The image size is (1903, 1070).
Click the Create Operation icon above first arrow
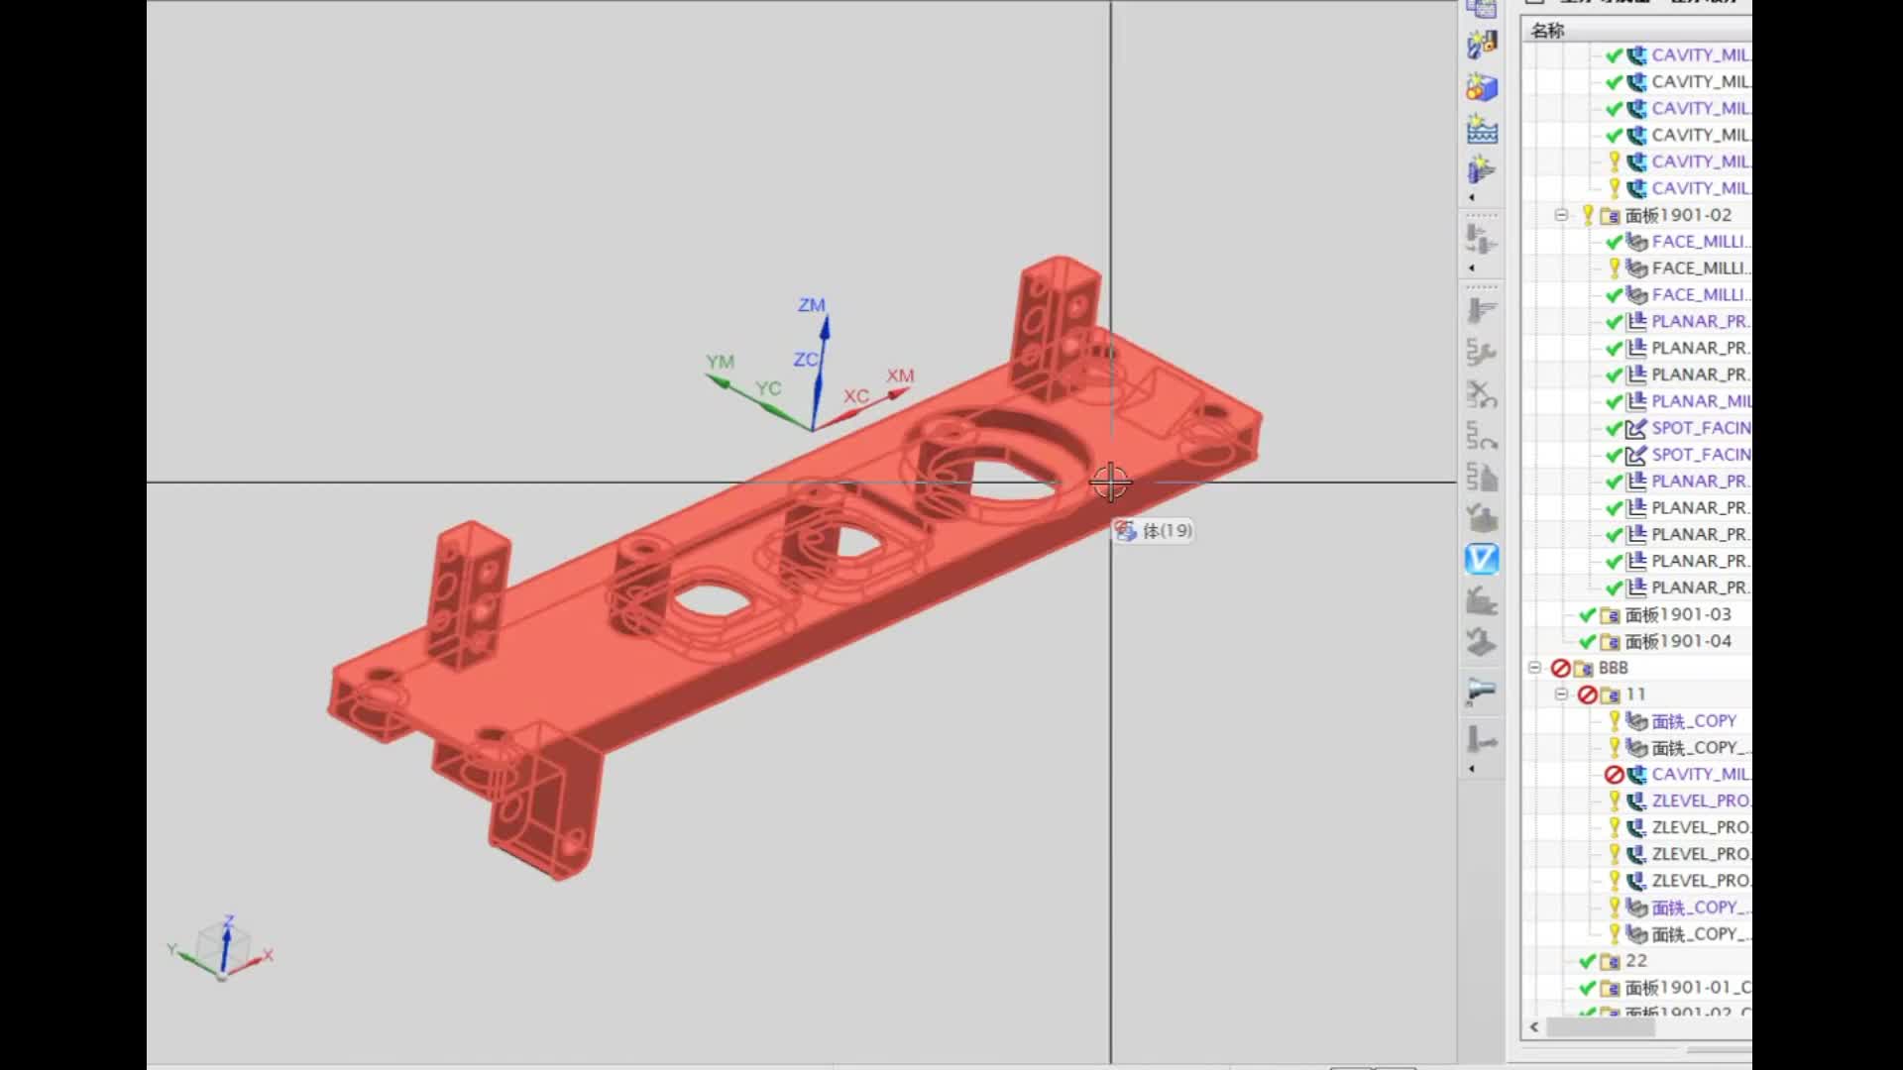click(1482, 170)
